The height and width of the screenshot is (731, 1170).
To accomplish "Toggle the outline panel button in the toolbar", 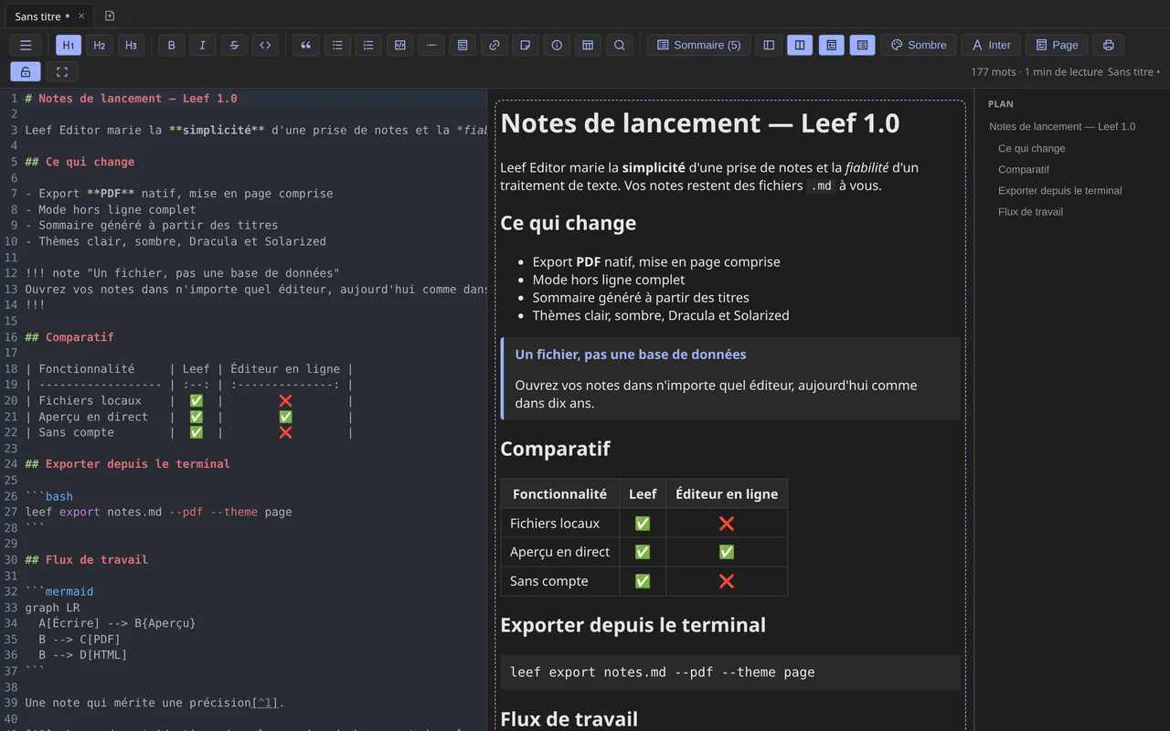I will click(862, 45).
